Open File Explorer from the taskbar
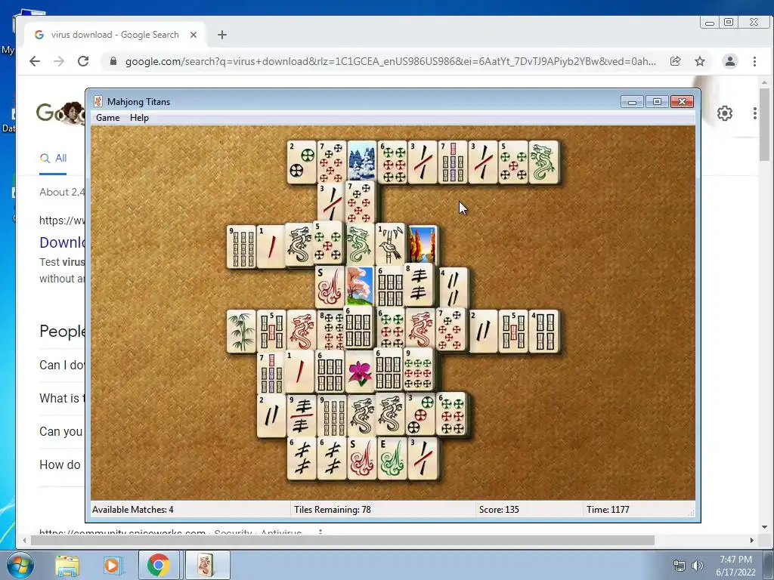Viewport: 774px width, 580px height. click(x=67, y=565)
